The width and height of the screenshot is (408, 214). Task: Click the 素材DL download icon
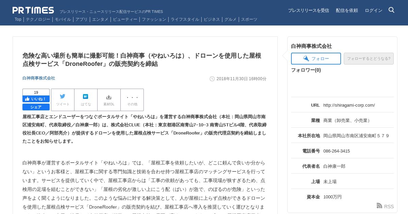coord(109,97)
